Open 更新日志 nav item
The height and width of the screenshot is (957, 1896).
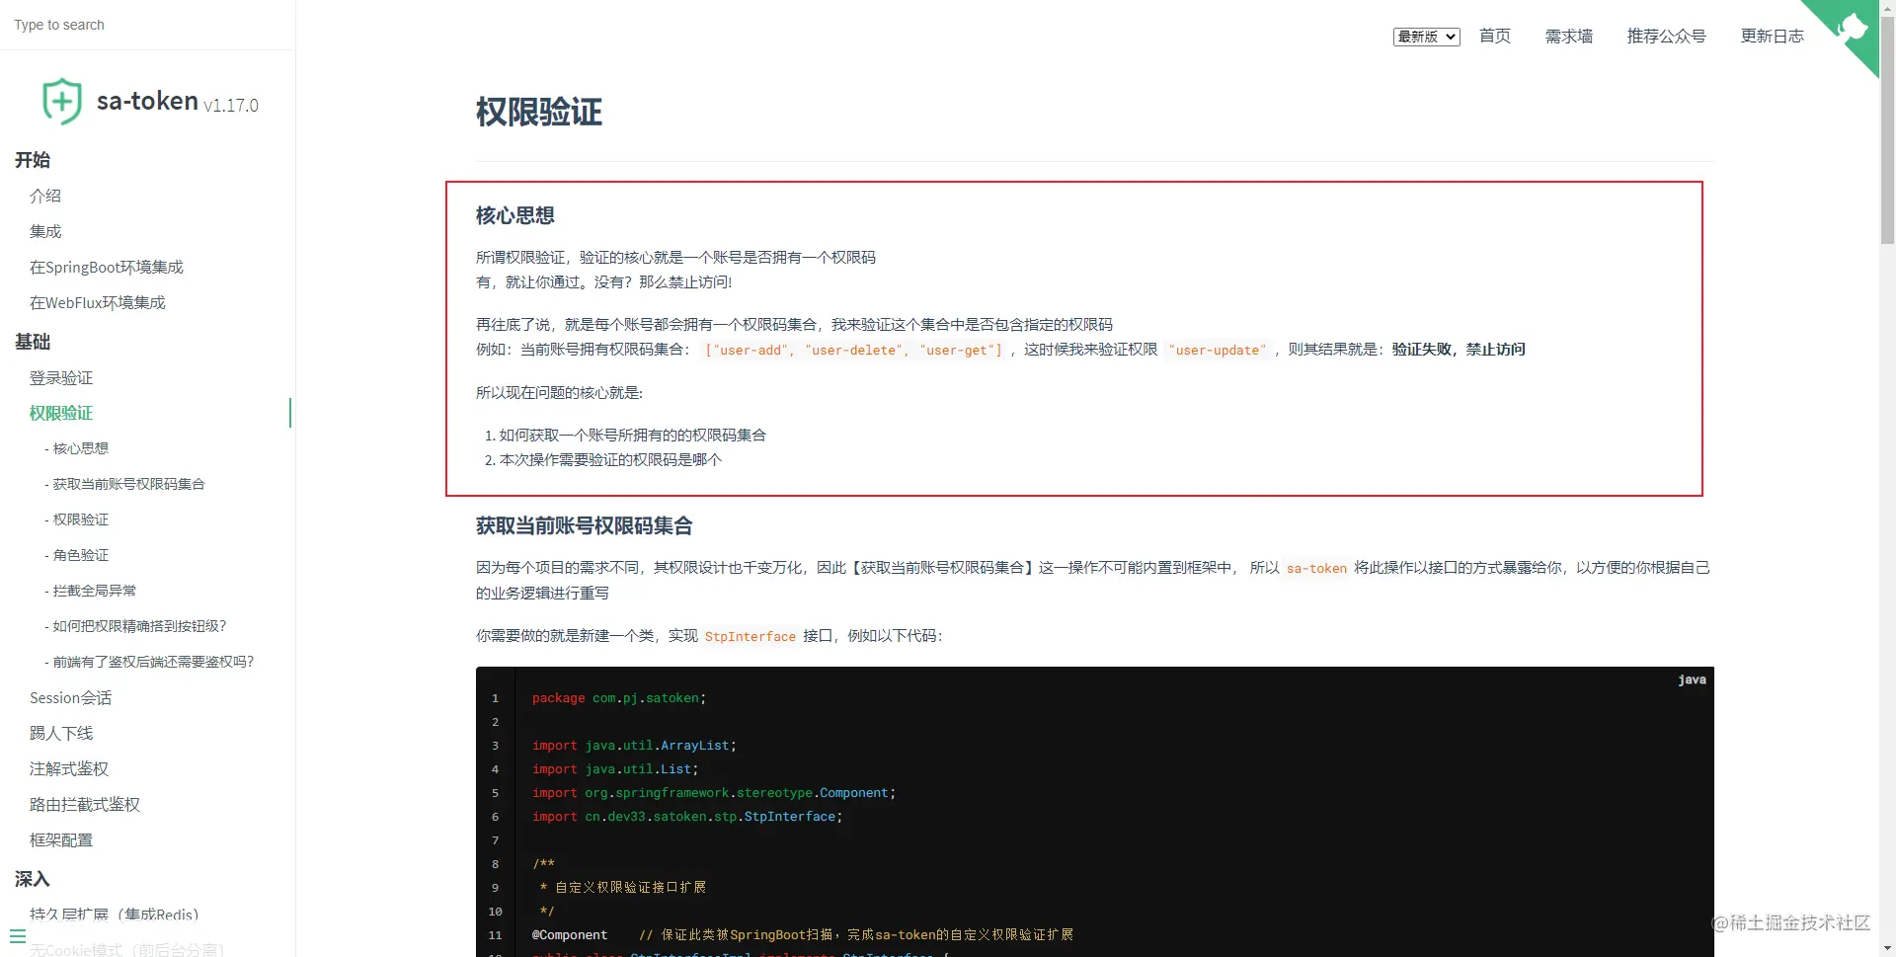[1772, 37]
